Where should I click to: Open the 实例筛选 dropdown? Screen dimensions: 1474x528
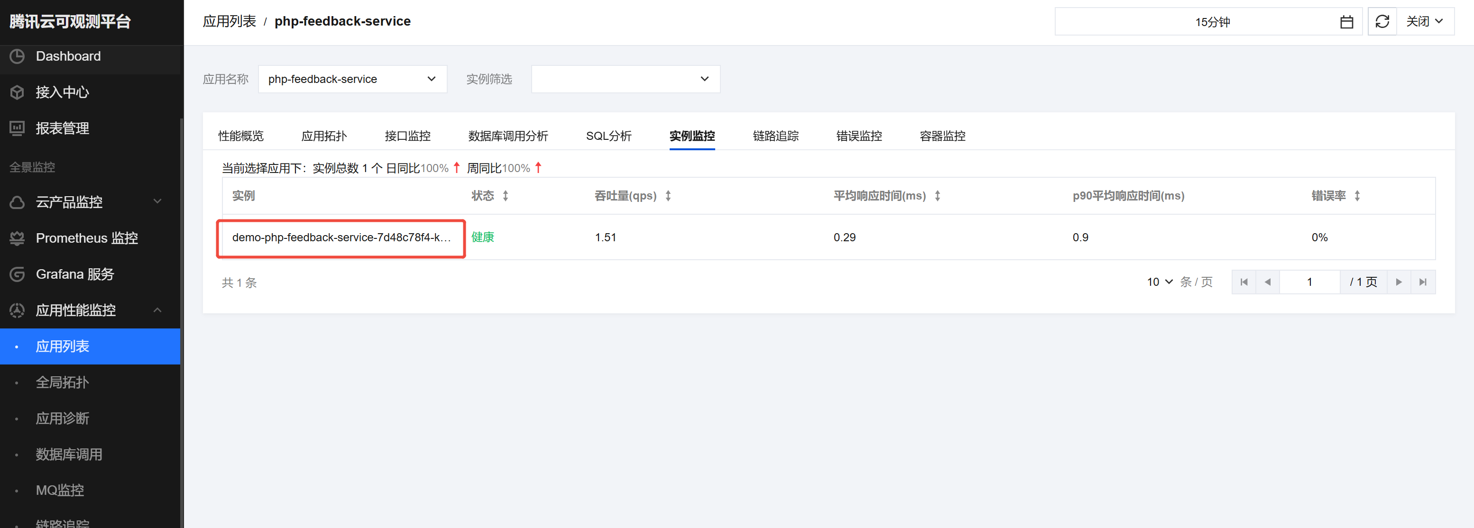point(626,79)
